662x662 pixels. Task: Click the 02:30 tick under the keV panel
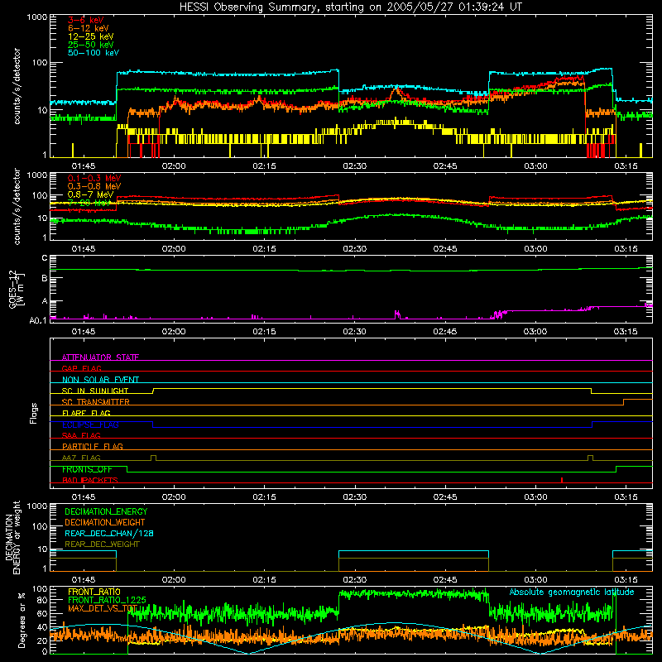355,166
